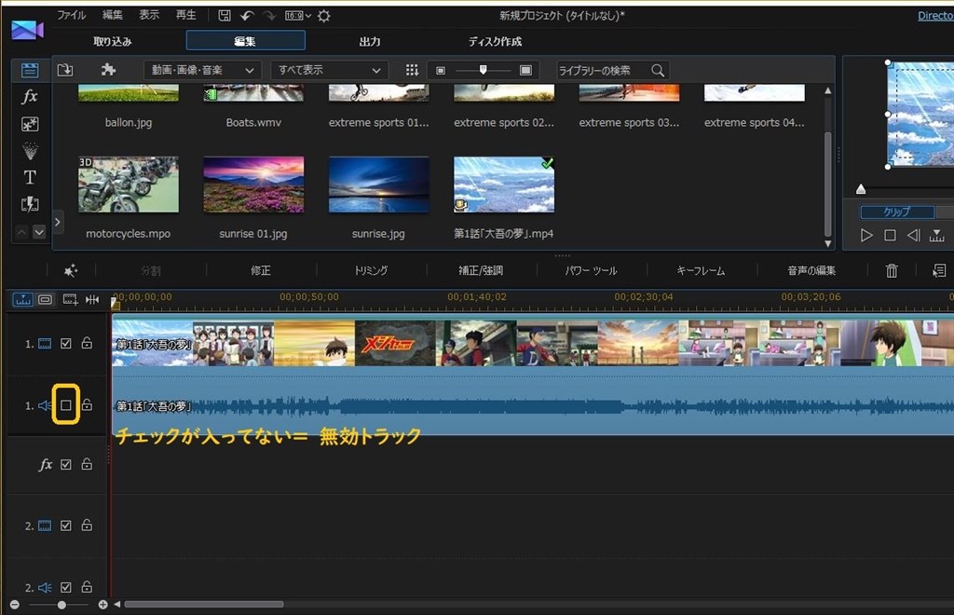Open the PiP Objects Room icon
Image resolution: width=954 pixels, height=615 pixels.
point(29,122)
